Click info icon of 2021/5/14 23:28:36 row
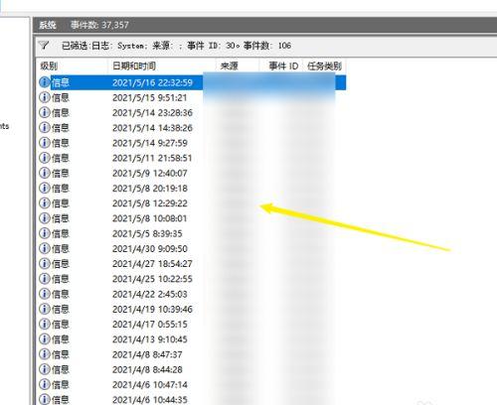This screenshot has height=405, width=497. 45,112
